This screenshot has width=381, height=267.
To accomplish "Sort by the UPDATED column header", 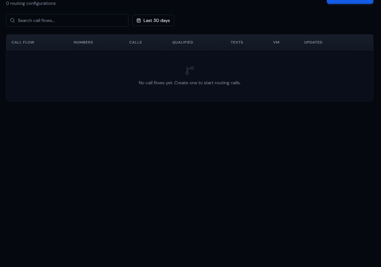I will [313, 42].
